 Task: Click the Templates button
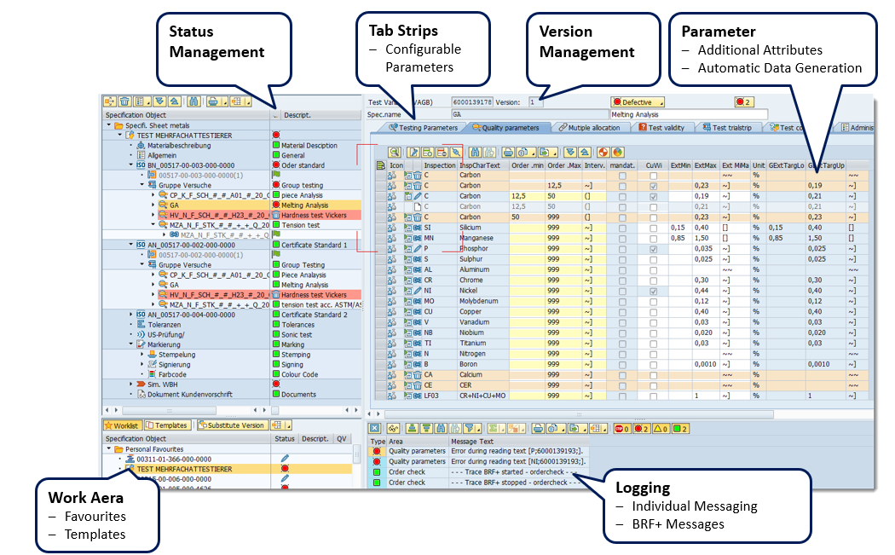tap(167, 425)
